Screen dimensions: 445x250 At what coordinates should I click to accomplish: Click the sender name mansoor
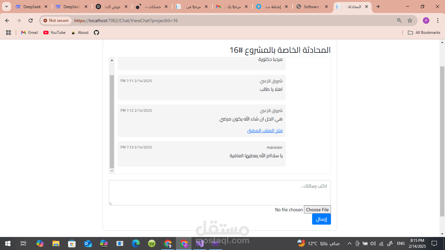(275, 147)
